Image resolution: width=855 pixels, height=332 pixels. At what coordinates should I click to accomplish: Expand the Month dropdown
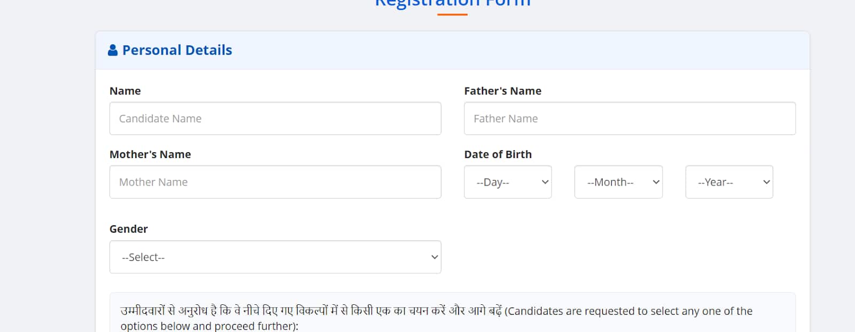[618, 182]
